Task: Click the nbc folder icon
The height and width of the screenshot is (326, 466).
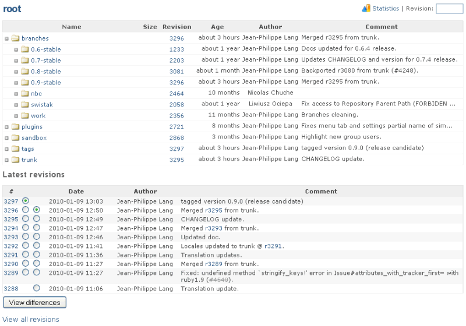Action: coord(25,94)
